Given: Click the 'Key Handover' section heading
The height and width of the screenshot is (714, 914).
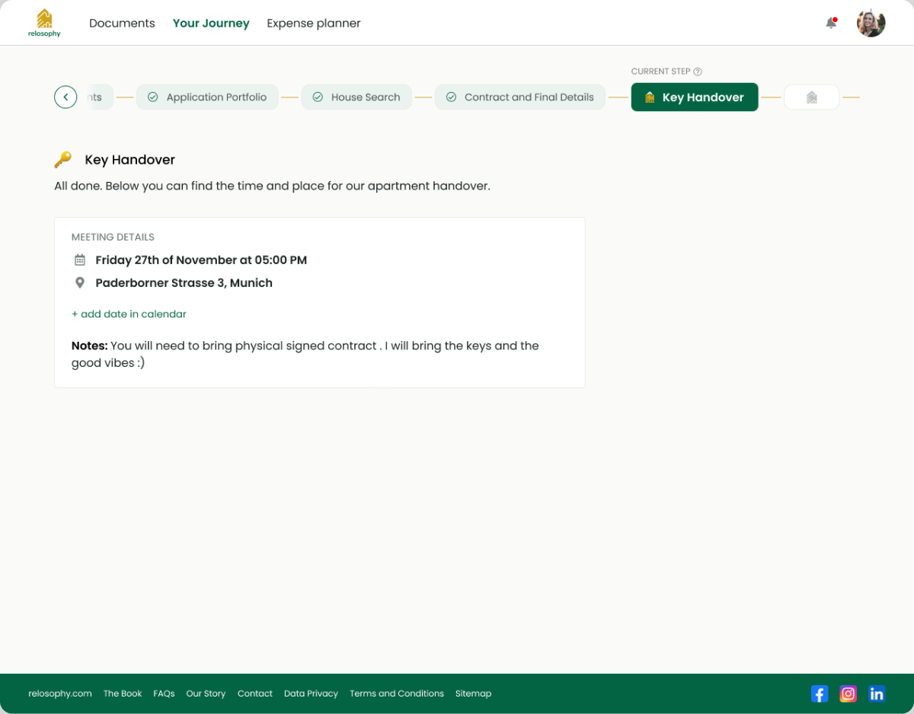Looking at the screenshot, I should [130, 160].
